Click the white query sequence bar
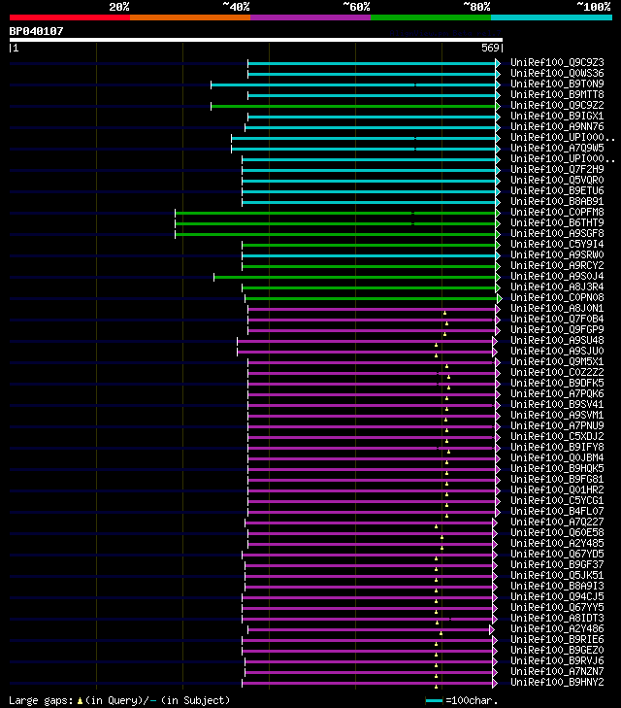The height and width of the screenshot is (708, 621). 256,40
